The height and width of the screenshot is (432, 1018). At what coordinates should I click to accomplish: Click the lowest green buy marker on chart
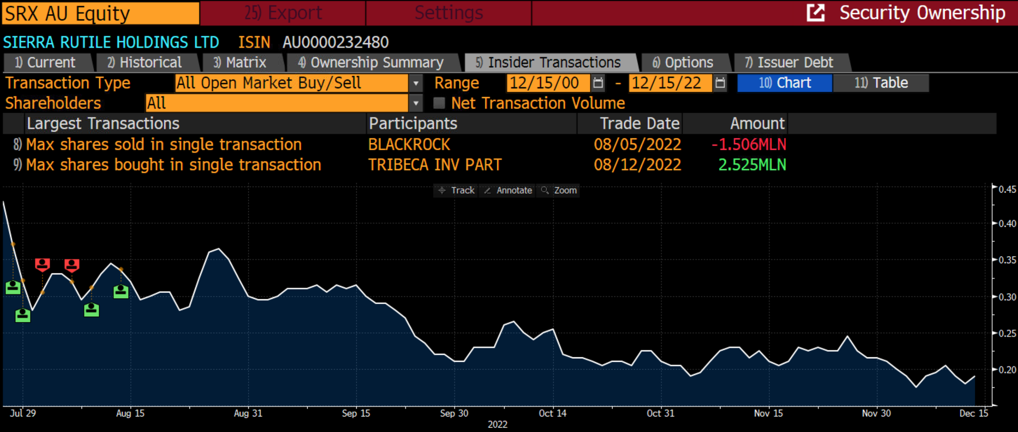pyautogui.click(x=23, y=315)
